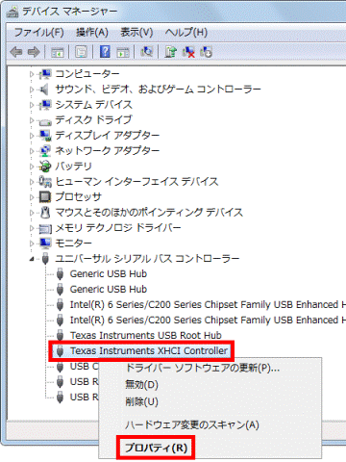The image size is (346, 462).
Task: Choose ハードウェア変更のスキャン(A) in context menu
Action: click(x=192, y=424)
